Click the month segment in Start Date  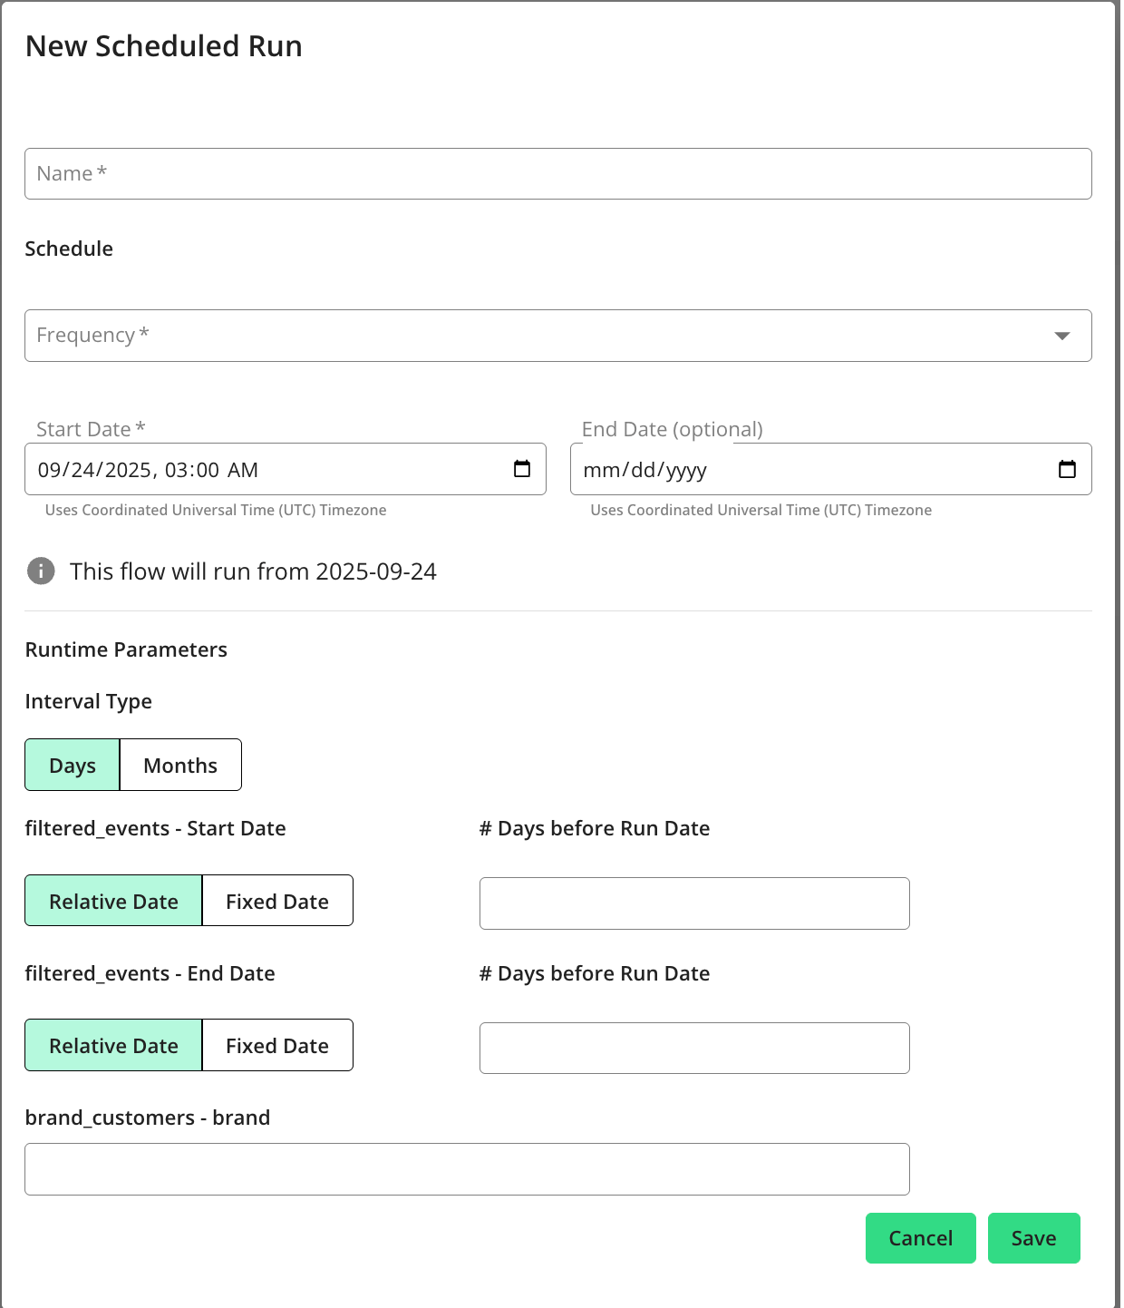pyautogui.click(x=49, y=470)
